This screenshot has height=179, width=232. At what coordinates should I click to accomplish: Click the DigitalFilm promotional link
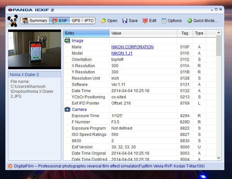pos(109,166)
